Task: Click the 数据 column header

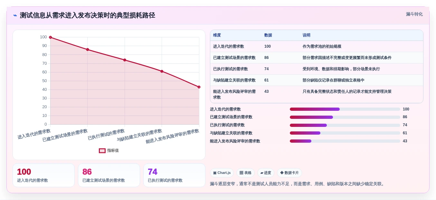Action: (268, 35)
